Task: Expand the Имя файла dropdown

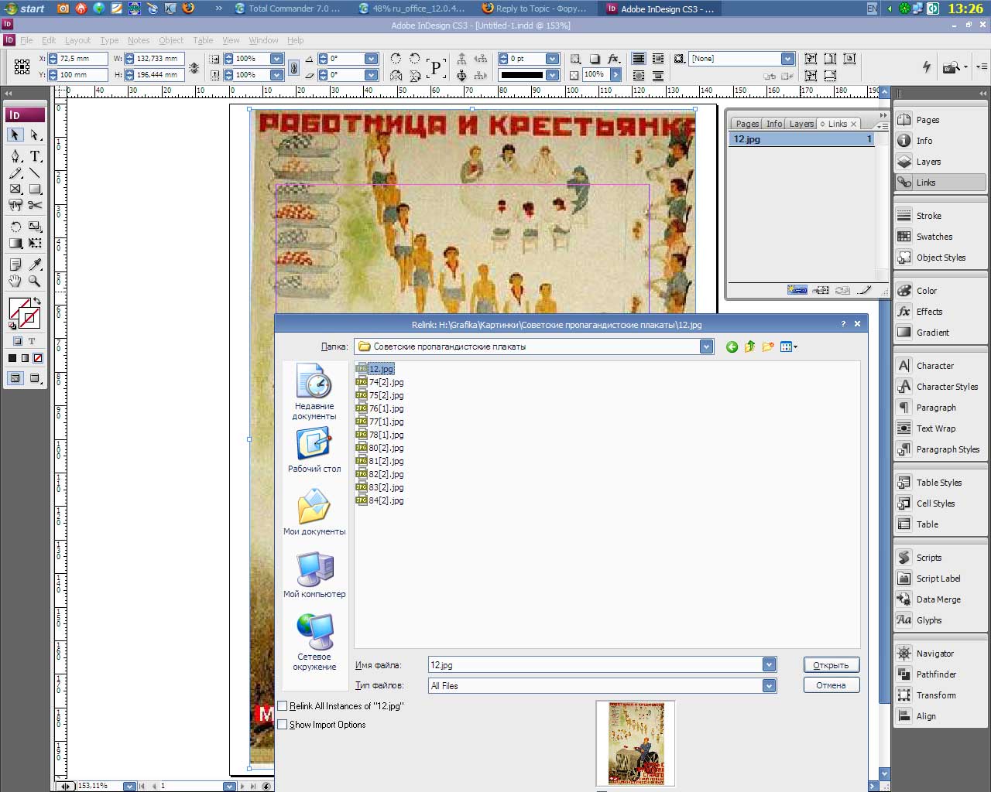Action: coord(769,664)
